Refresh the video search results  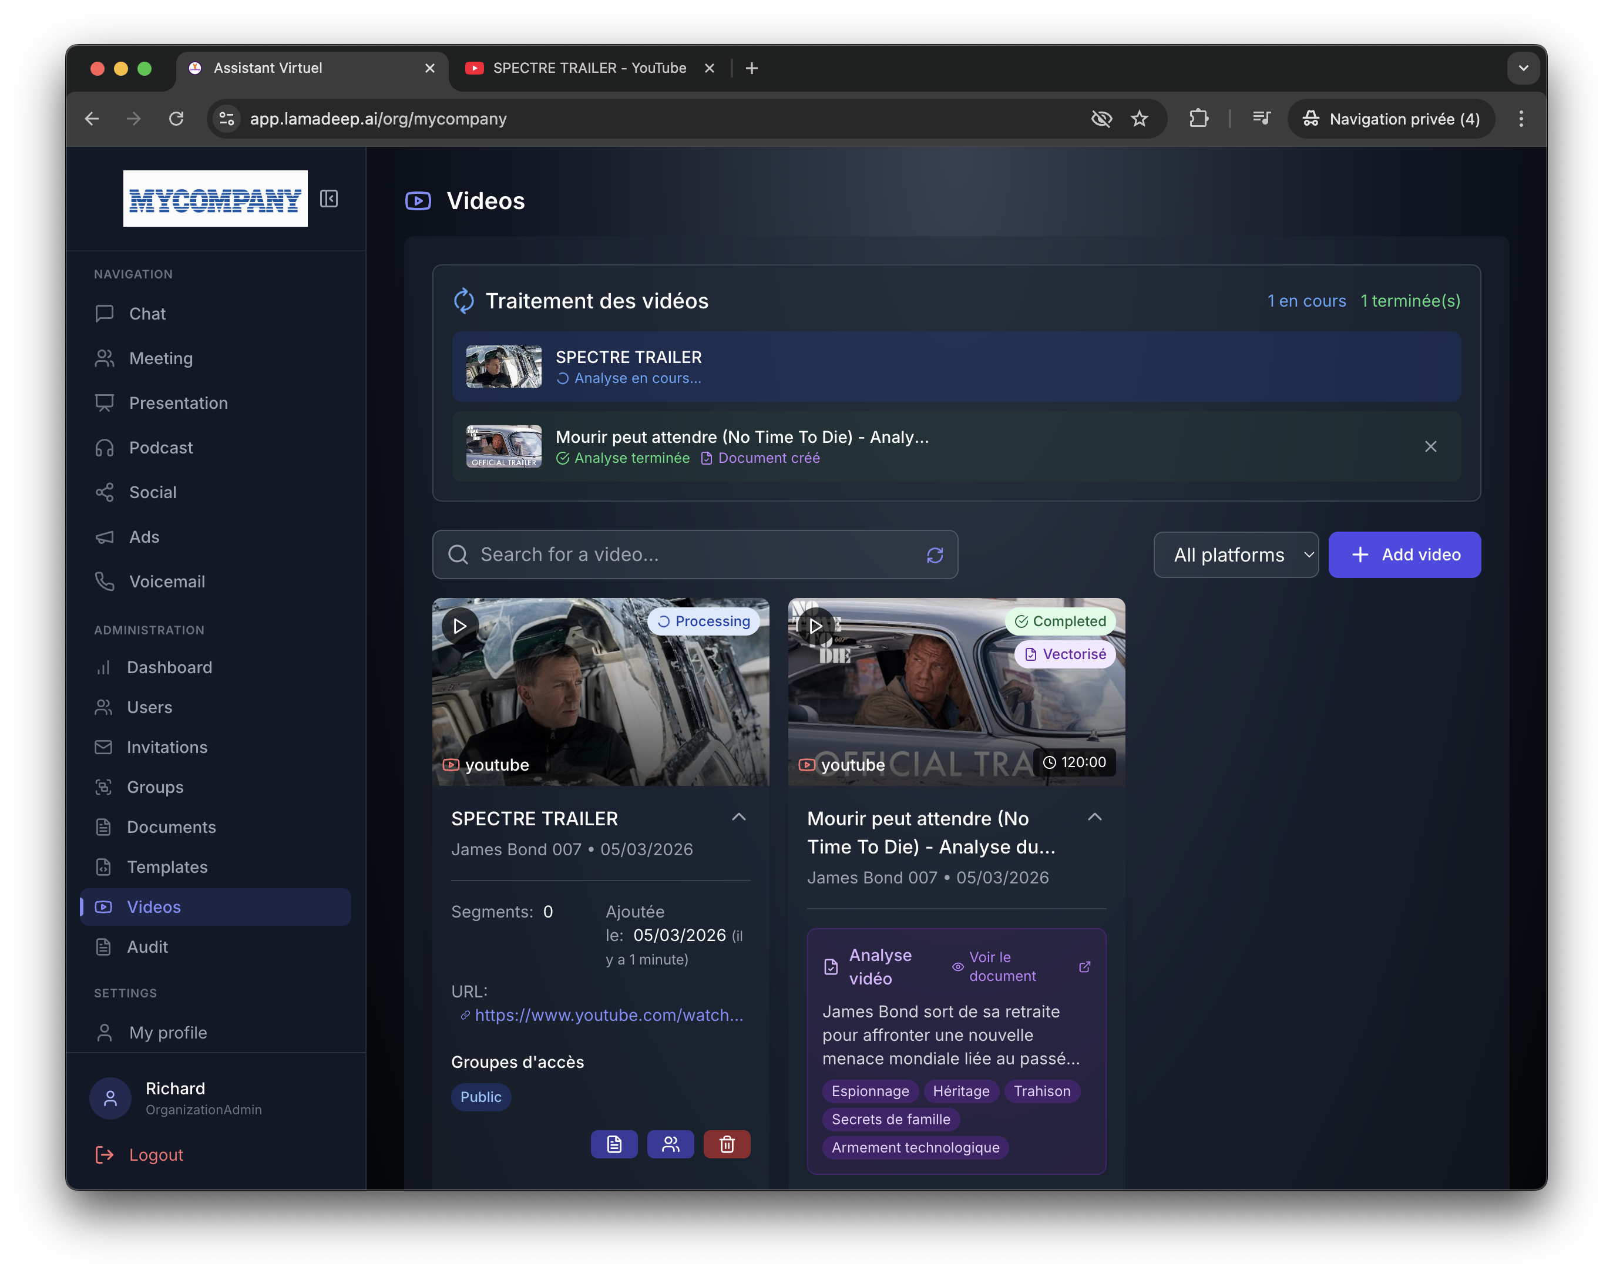pyautogui.click(x=935, y=555)
